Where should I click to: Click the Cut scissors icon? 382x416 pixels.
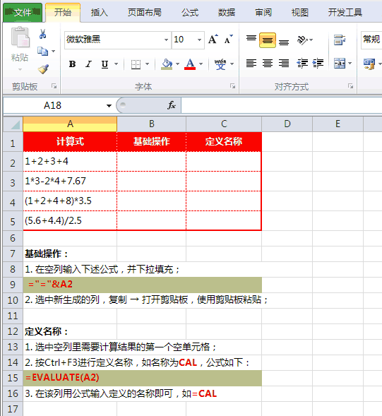click(42, 34)
